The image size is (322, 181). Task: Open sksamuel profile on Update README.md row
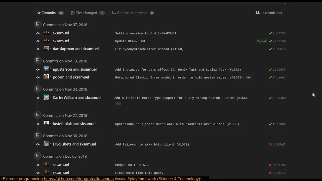point(61,41)
